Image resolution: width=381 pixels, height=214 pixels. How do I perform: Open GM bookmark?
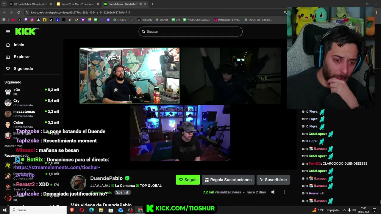tap(175, 20)
